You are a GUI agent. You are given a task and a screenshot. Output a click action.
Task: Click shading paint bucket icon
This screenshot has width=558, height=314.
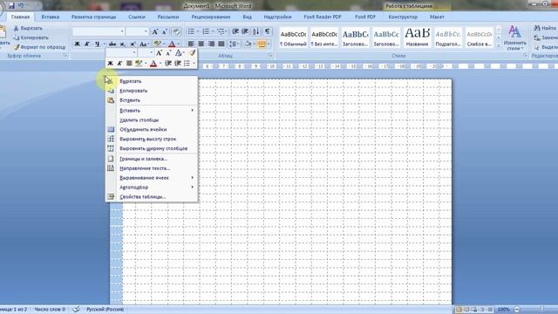(248, 44)
